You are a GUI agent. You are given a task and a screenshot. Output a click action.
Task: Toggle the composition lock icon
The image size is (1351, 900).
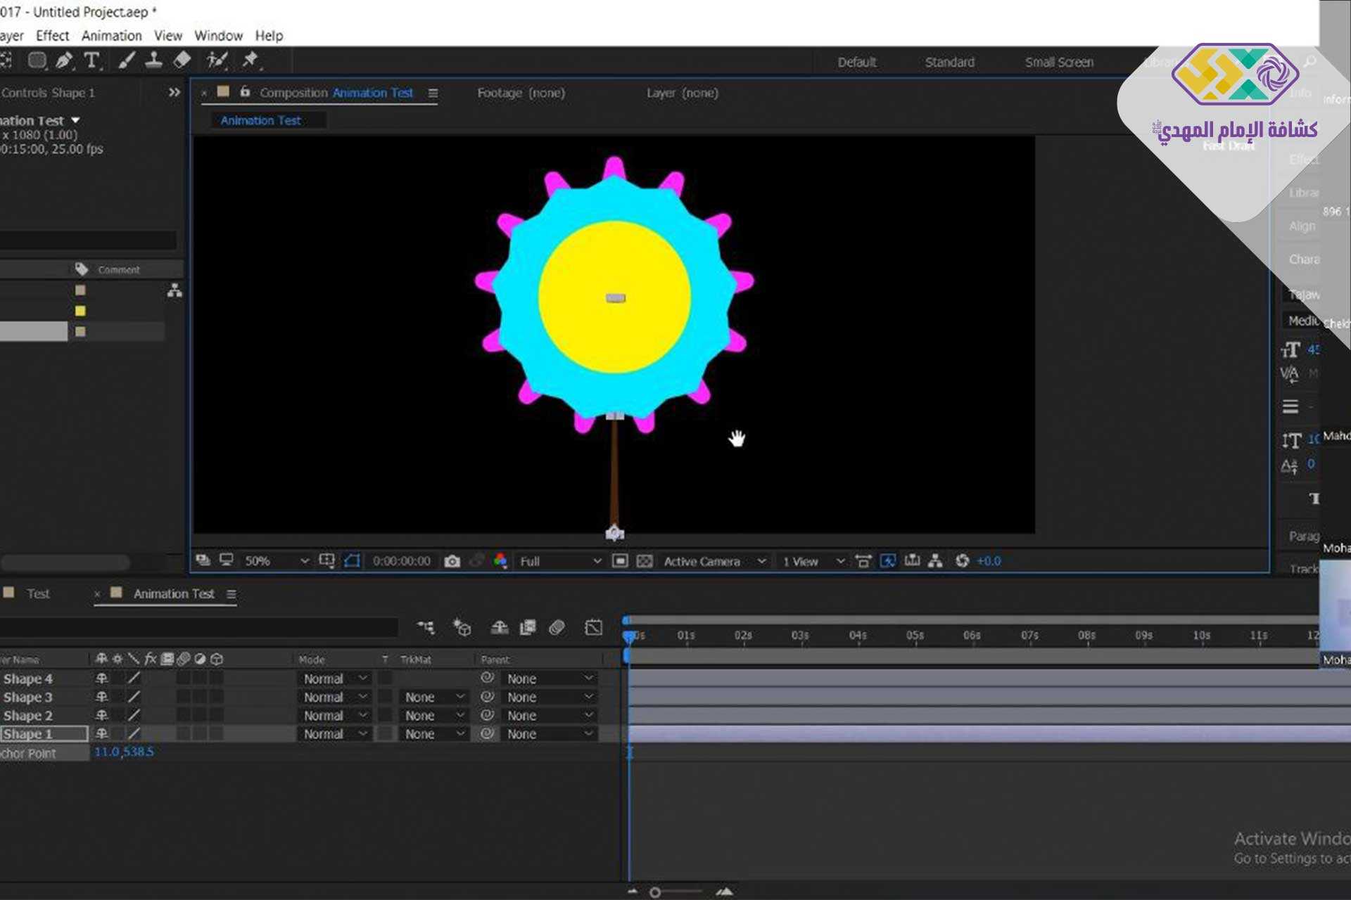point(245,92)
